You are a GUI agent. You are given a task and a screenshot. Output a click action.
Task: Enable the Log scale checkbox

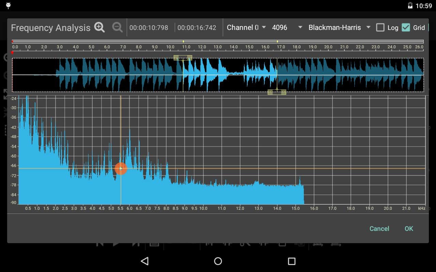pyautogui.click(x=380, y=28)
